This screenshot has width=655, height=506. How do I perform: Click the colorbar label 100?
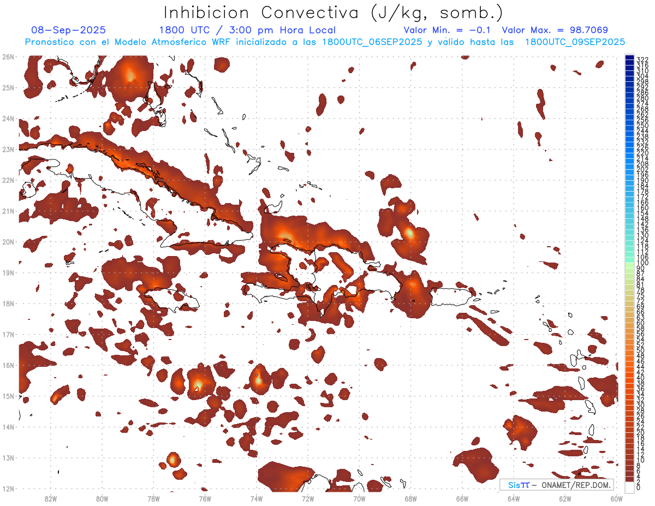click(642, 263)
